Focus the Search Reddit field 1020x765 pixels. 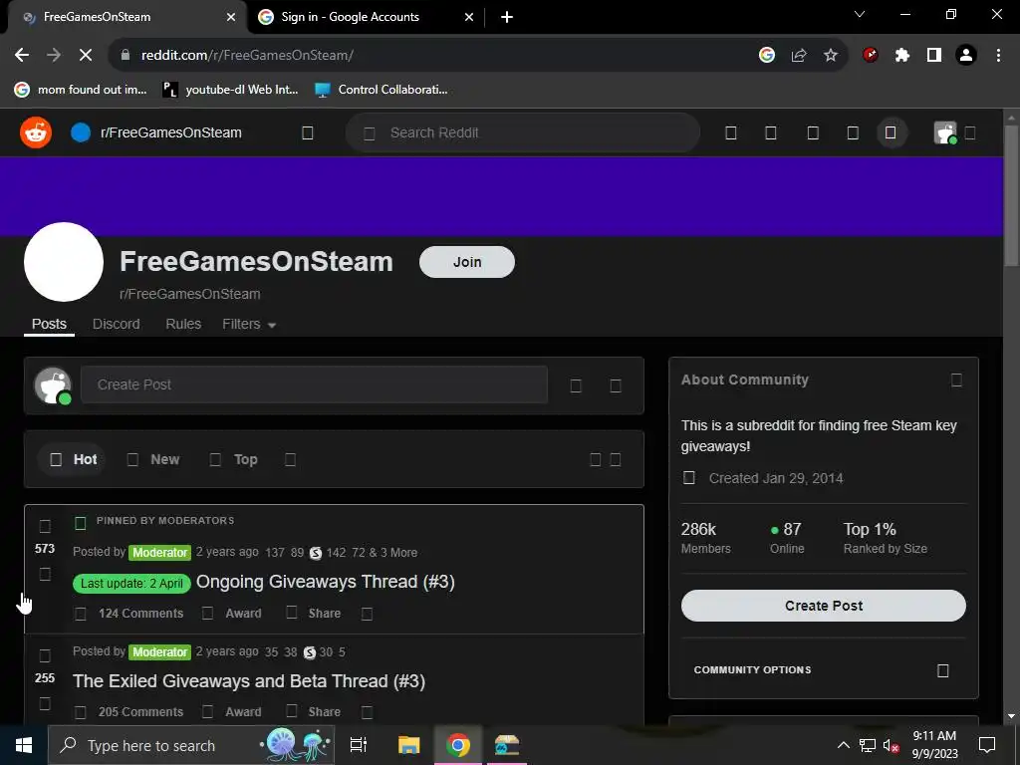pos(523,132)
